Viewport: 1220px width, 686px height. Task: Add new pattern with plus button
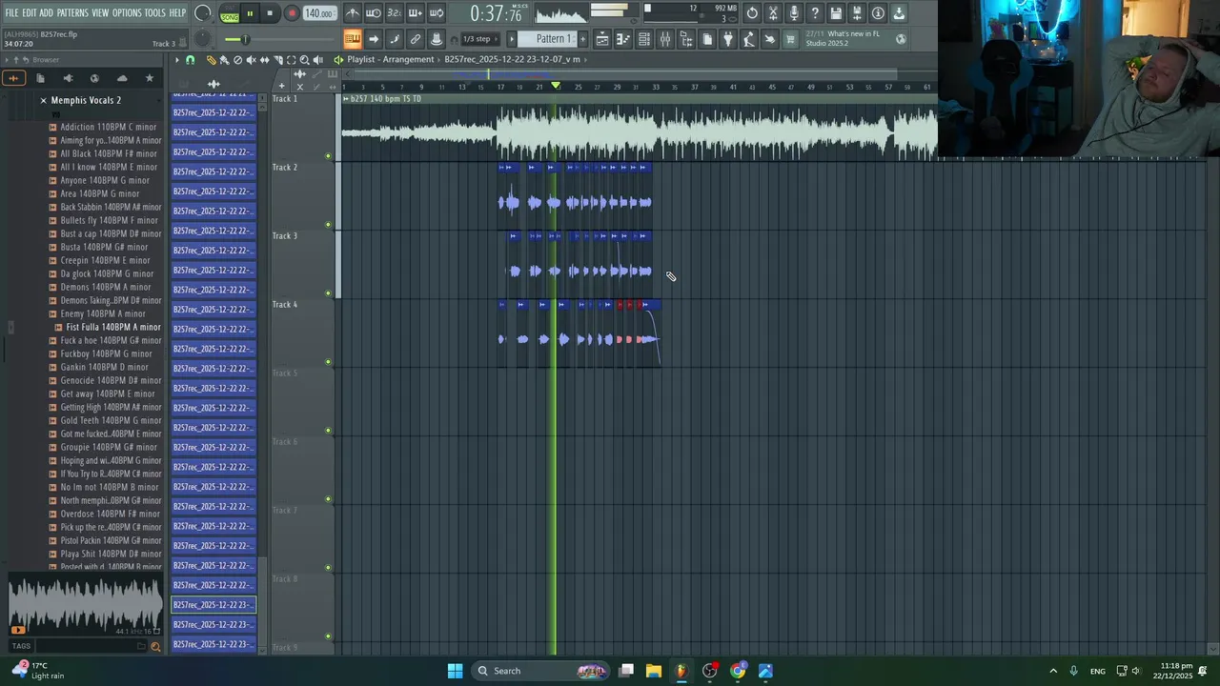[x=582, y=39]
